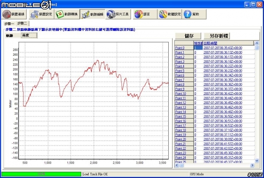The width and height of the screenshot is (264, 178).
Task: Close the application window
Action: [x=259, y=5]
